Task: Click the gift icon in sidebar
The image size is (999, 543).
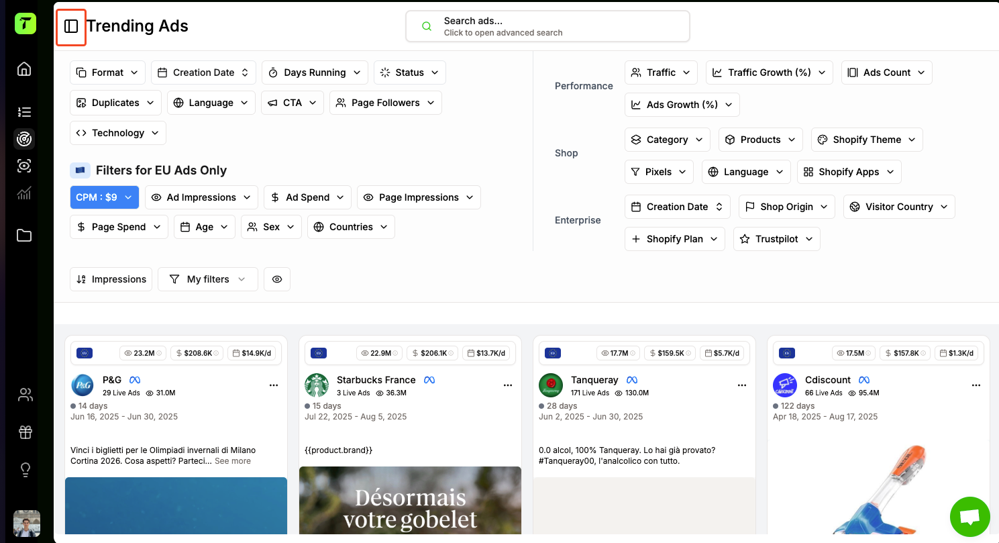Action: click(25, 432)
